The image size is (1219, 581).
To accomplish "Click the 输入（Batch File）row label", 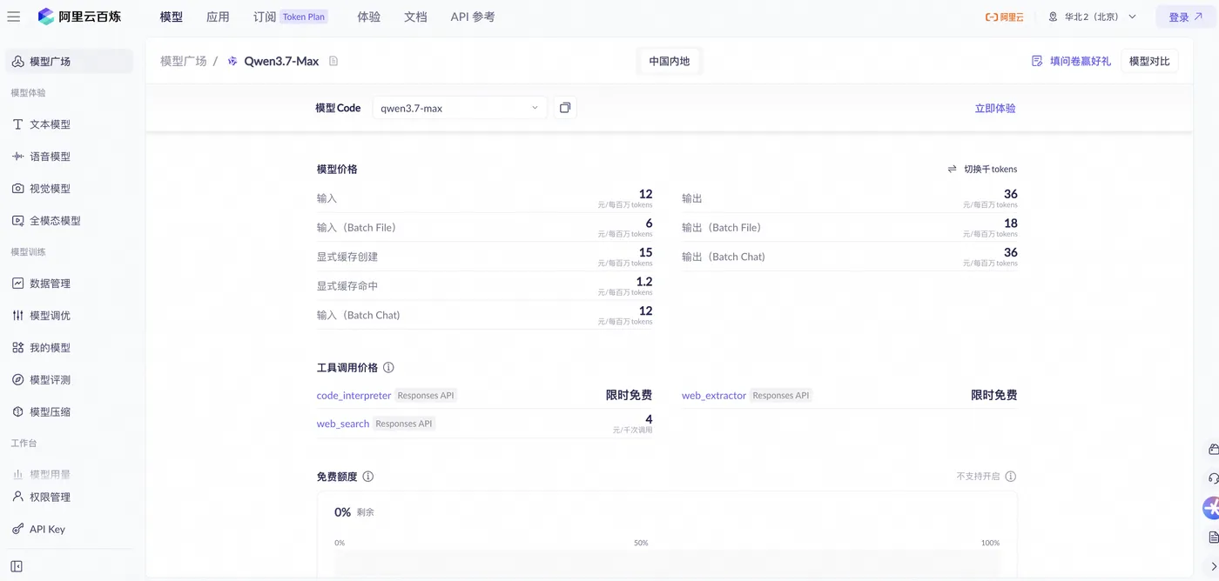I will (x=356, y=227).
